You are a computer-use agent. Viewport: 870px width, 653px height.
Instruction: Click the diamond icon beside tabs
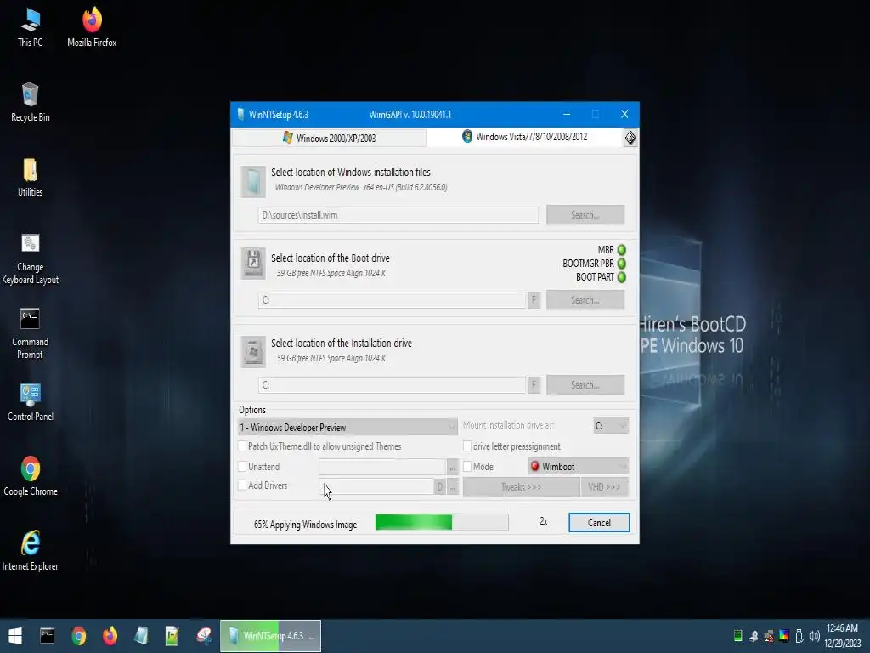click(x=630, y=138)
